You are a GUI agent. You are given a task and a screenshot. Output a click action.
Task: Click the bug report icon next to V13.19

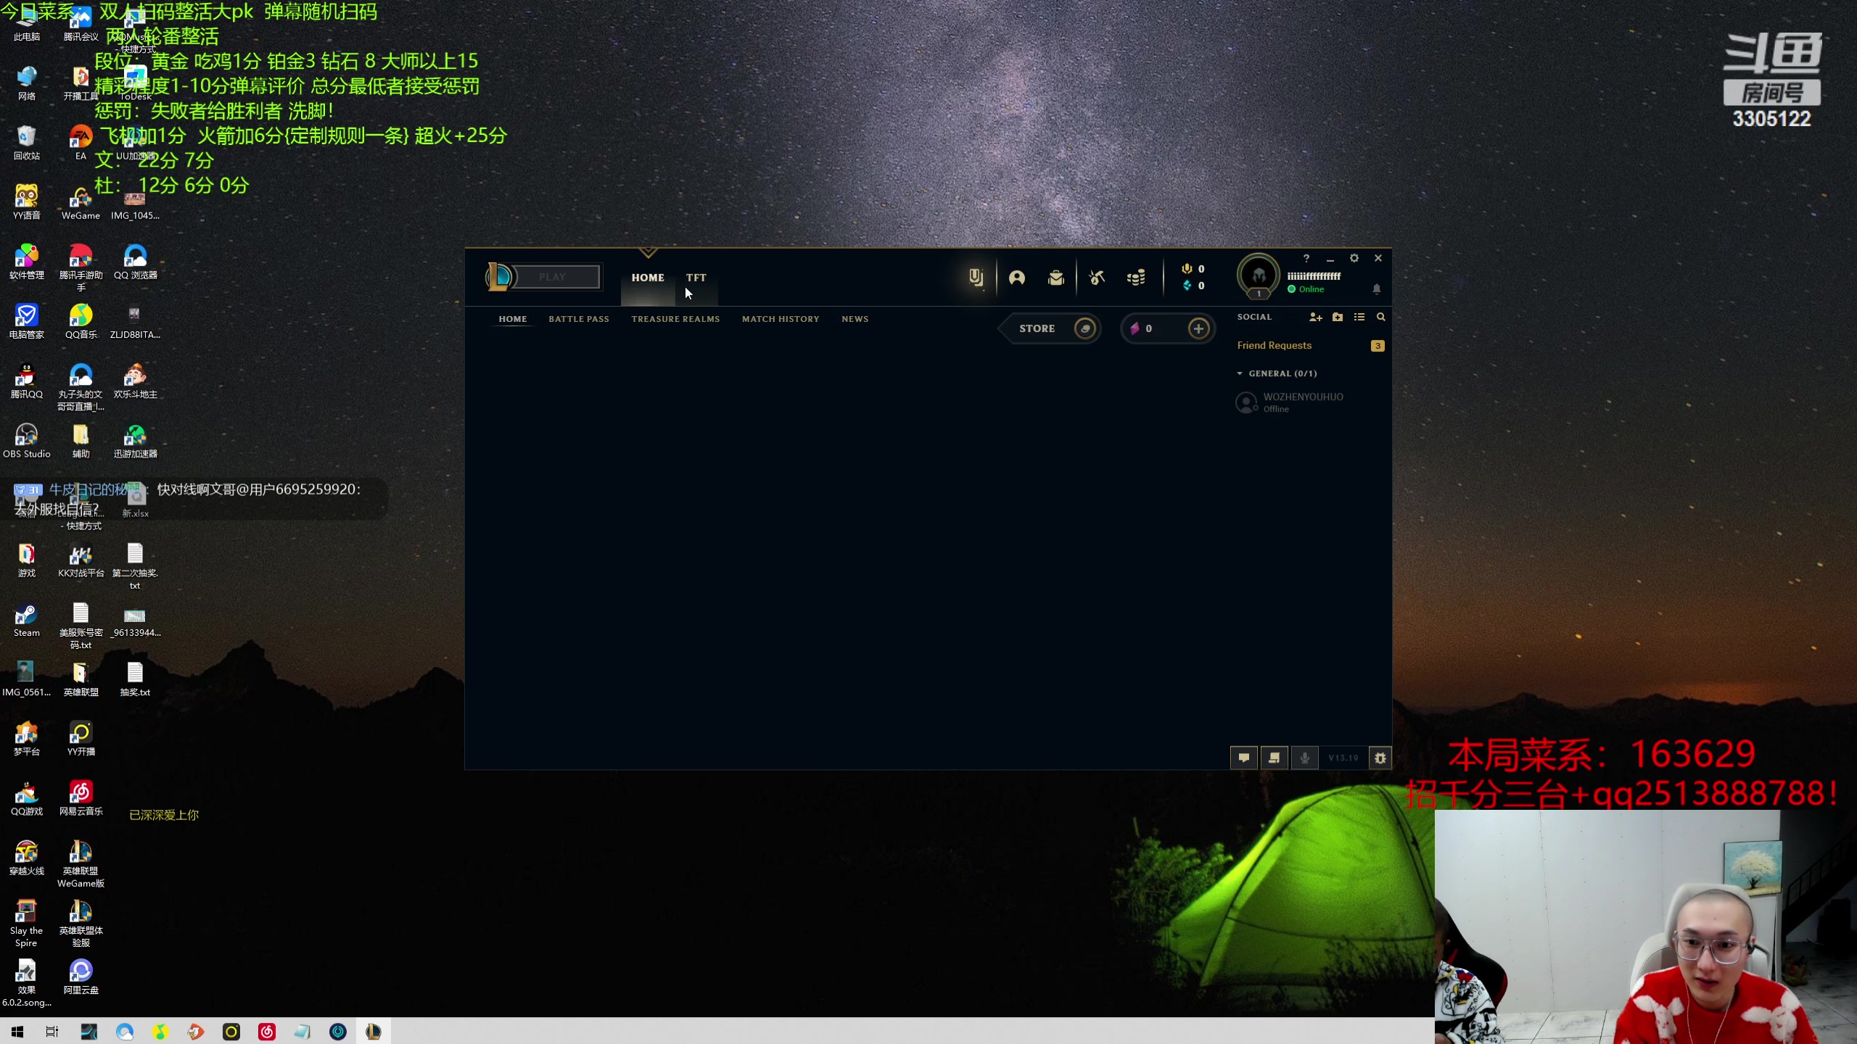pos(1380,758)
